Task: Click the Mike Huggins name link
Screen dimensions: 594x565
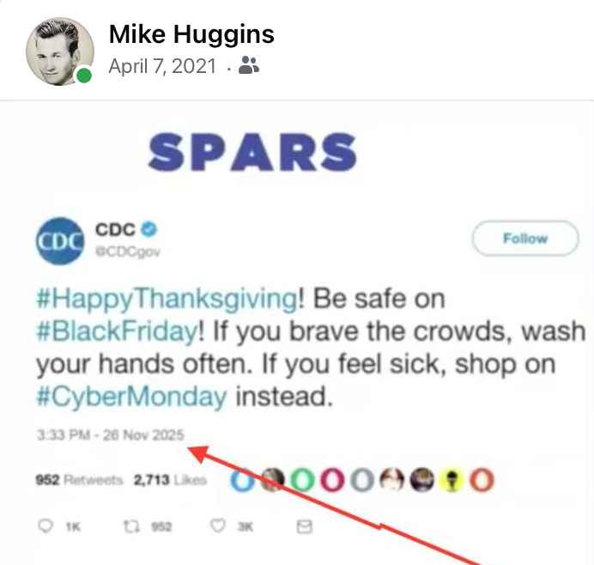Action: (191, 34)
